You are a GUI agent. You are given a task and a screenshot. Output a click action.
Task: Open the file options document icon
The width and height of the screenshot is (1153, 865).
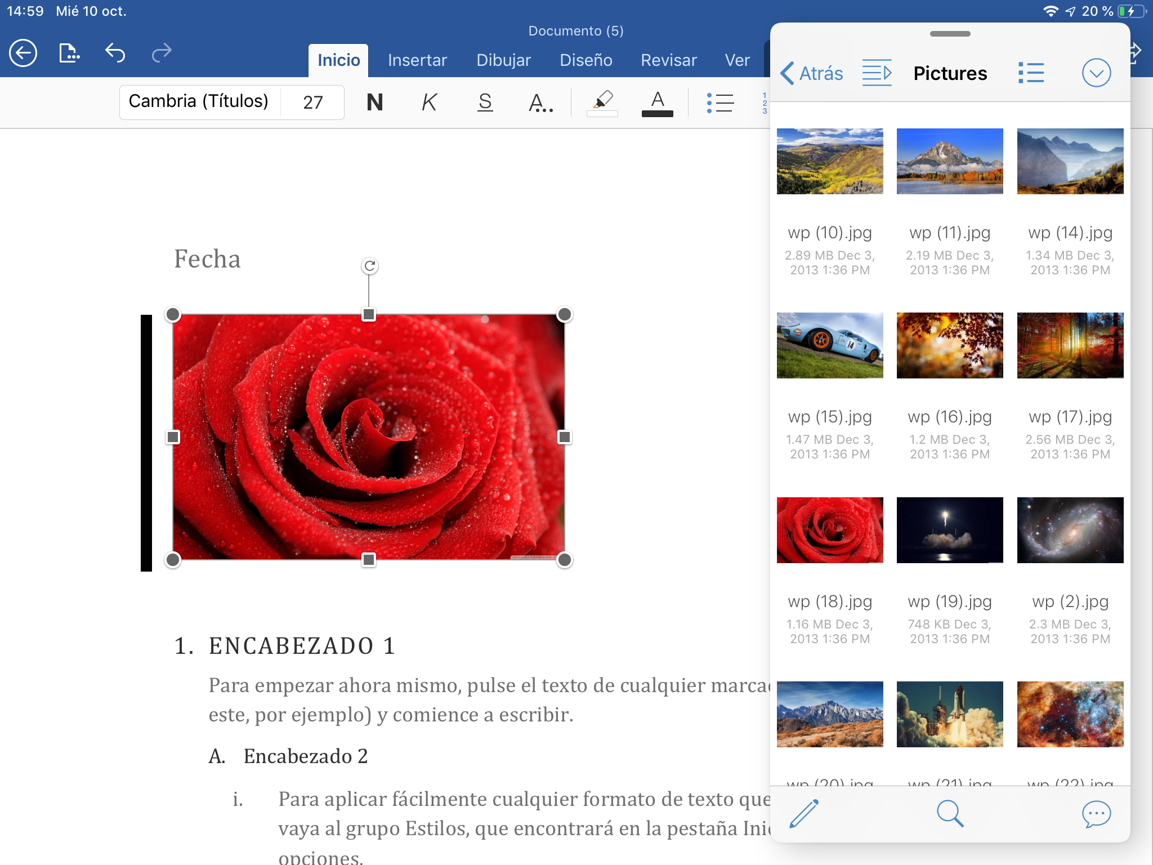(69, 53)
